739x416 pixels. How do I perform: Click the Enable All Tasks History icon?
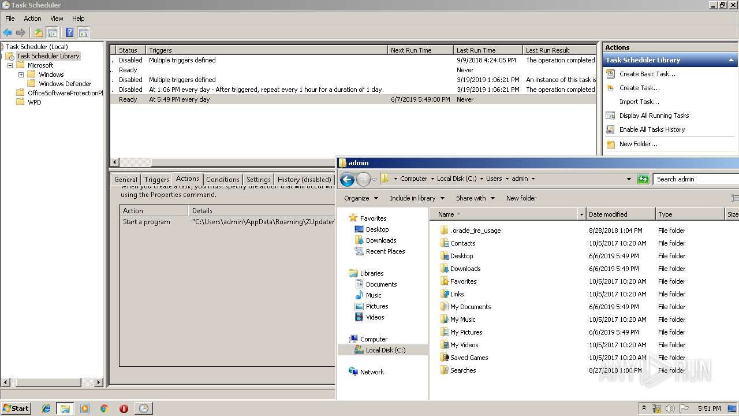[610, 129]
